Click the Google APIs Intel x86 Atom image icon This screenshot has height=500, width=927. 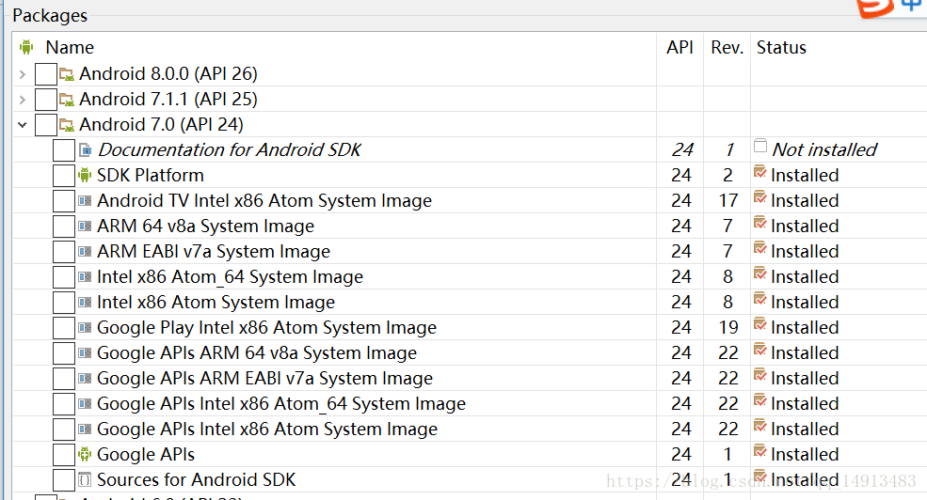[x=85, y=430]
